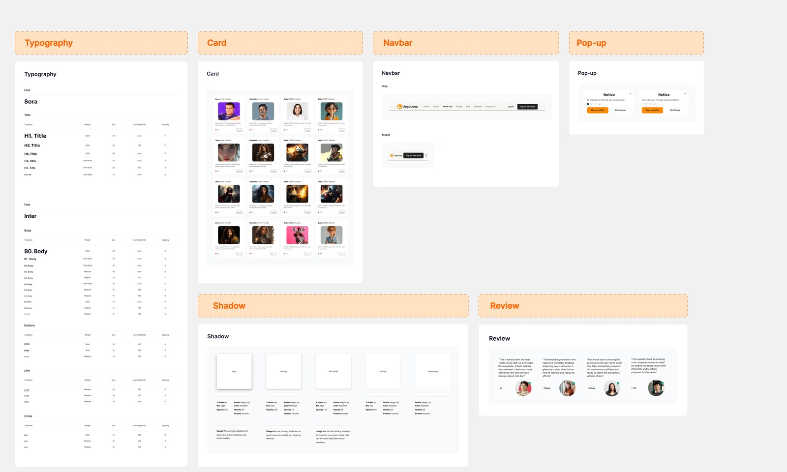Click Chat now on the Captain America card
The height and width of the screenshot is (472, 787).
pyautogui.click(x=342, y=212)
